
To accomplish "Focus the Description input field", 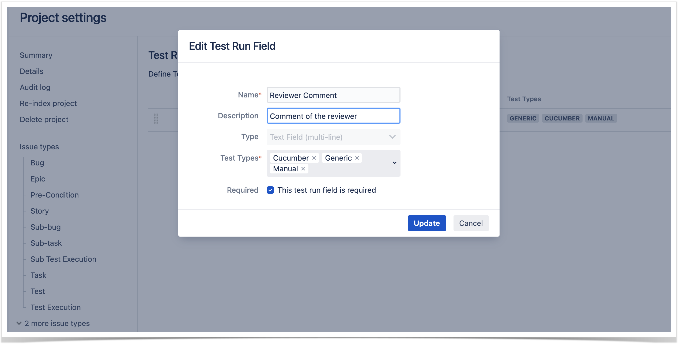I will point(333,116).
